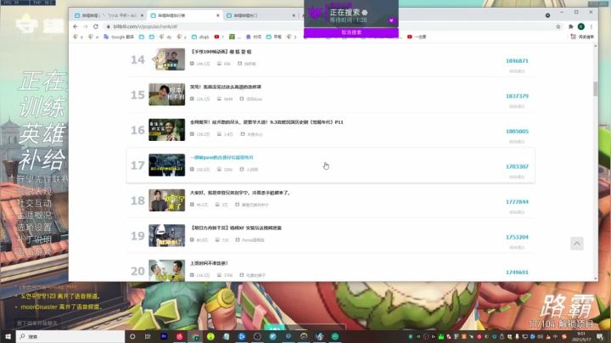611x343 pixels.
Task: Click the score 1837379 on rank 15
Action: click(x=517, y=96)
